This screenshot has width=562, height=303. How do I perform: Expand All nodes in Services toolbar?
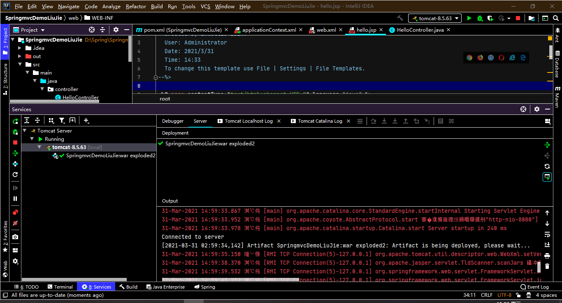pyautogui.click(x=27, y=120)
